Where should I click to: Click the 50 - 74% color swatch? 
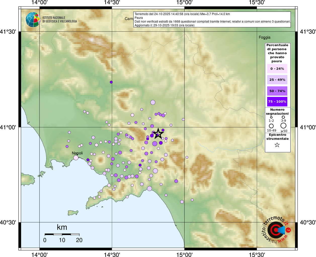[x=277, y=91]
